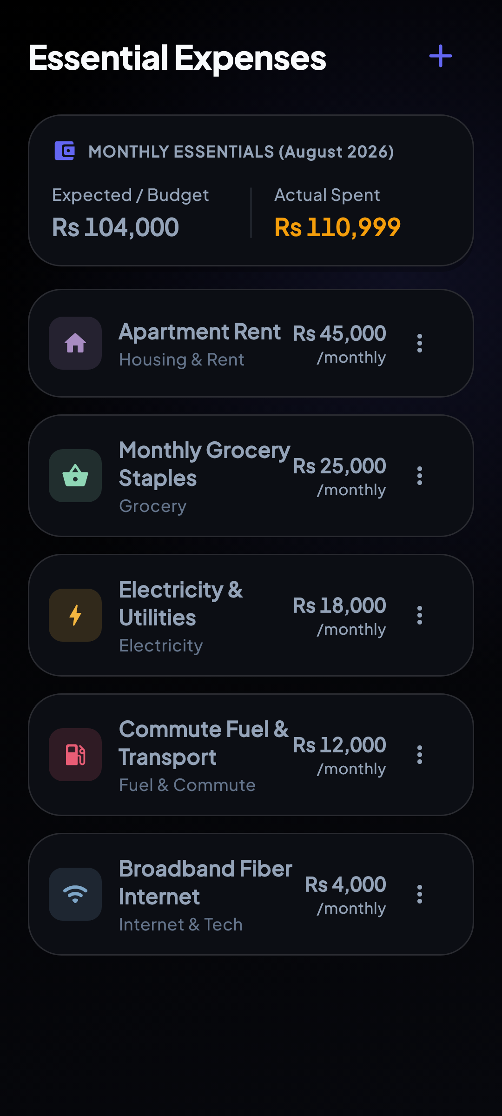The image size is (502, 1116).
Task: Open options menu for Commute Fuel & Transport
Action: tap(420, 755)
